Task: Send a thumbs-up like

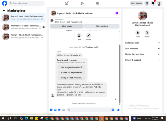Action: [x=118, y=110]
